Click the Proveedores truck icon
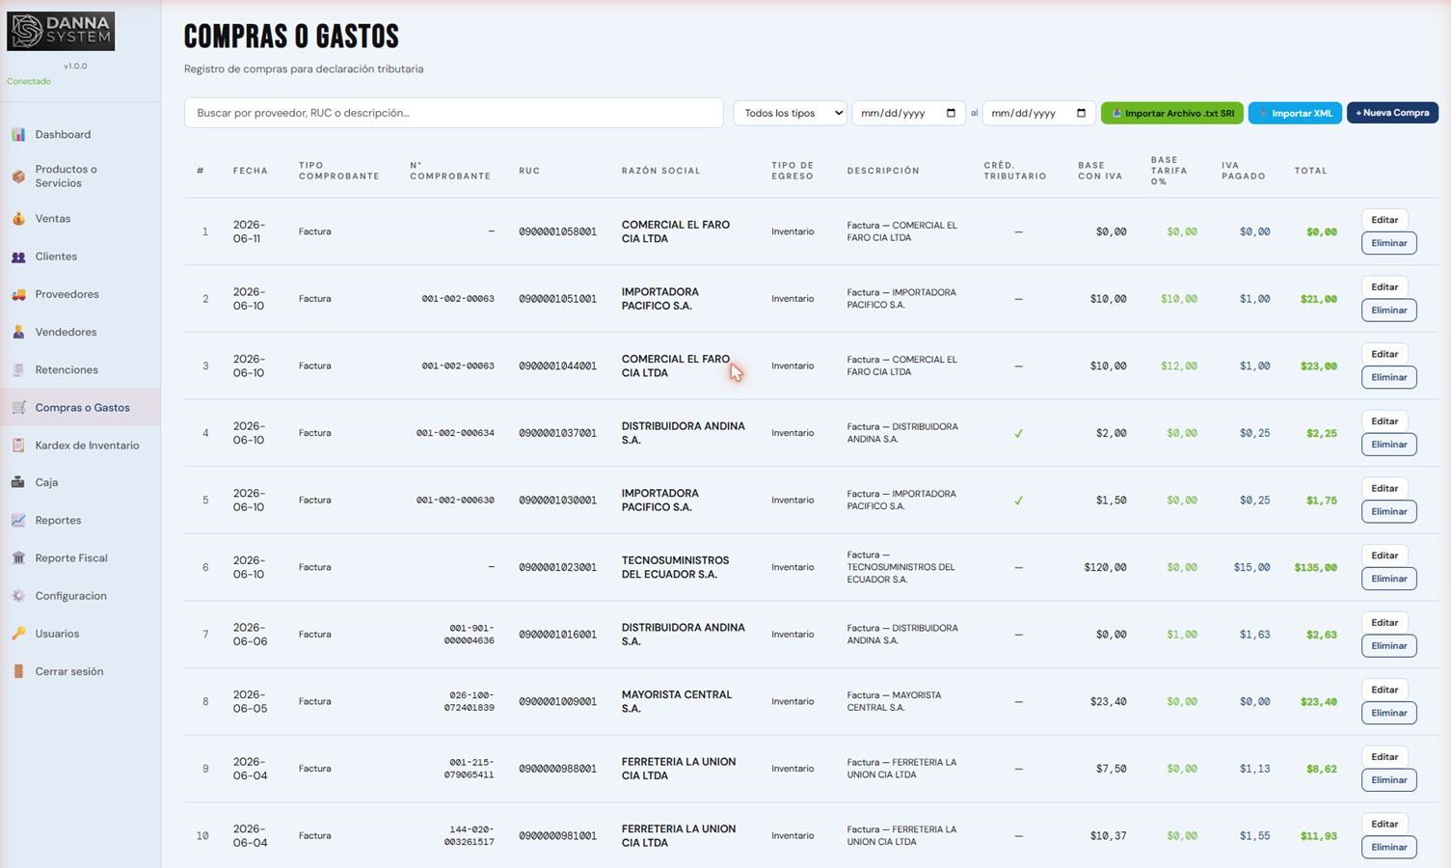1451x868 pixels. click(18, 294)
